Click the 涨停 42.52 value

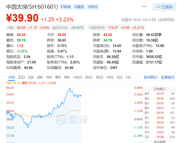(x=108, y=35)
